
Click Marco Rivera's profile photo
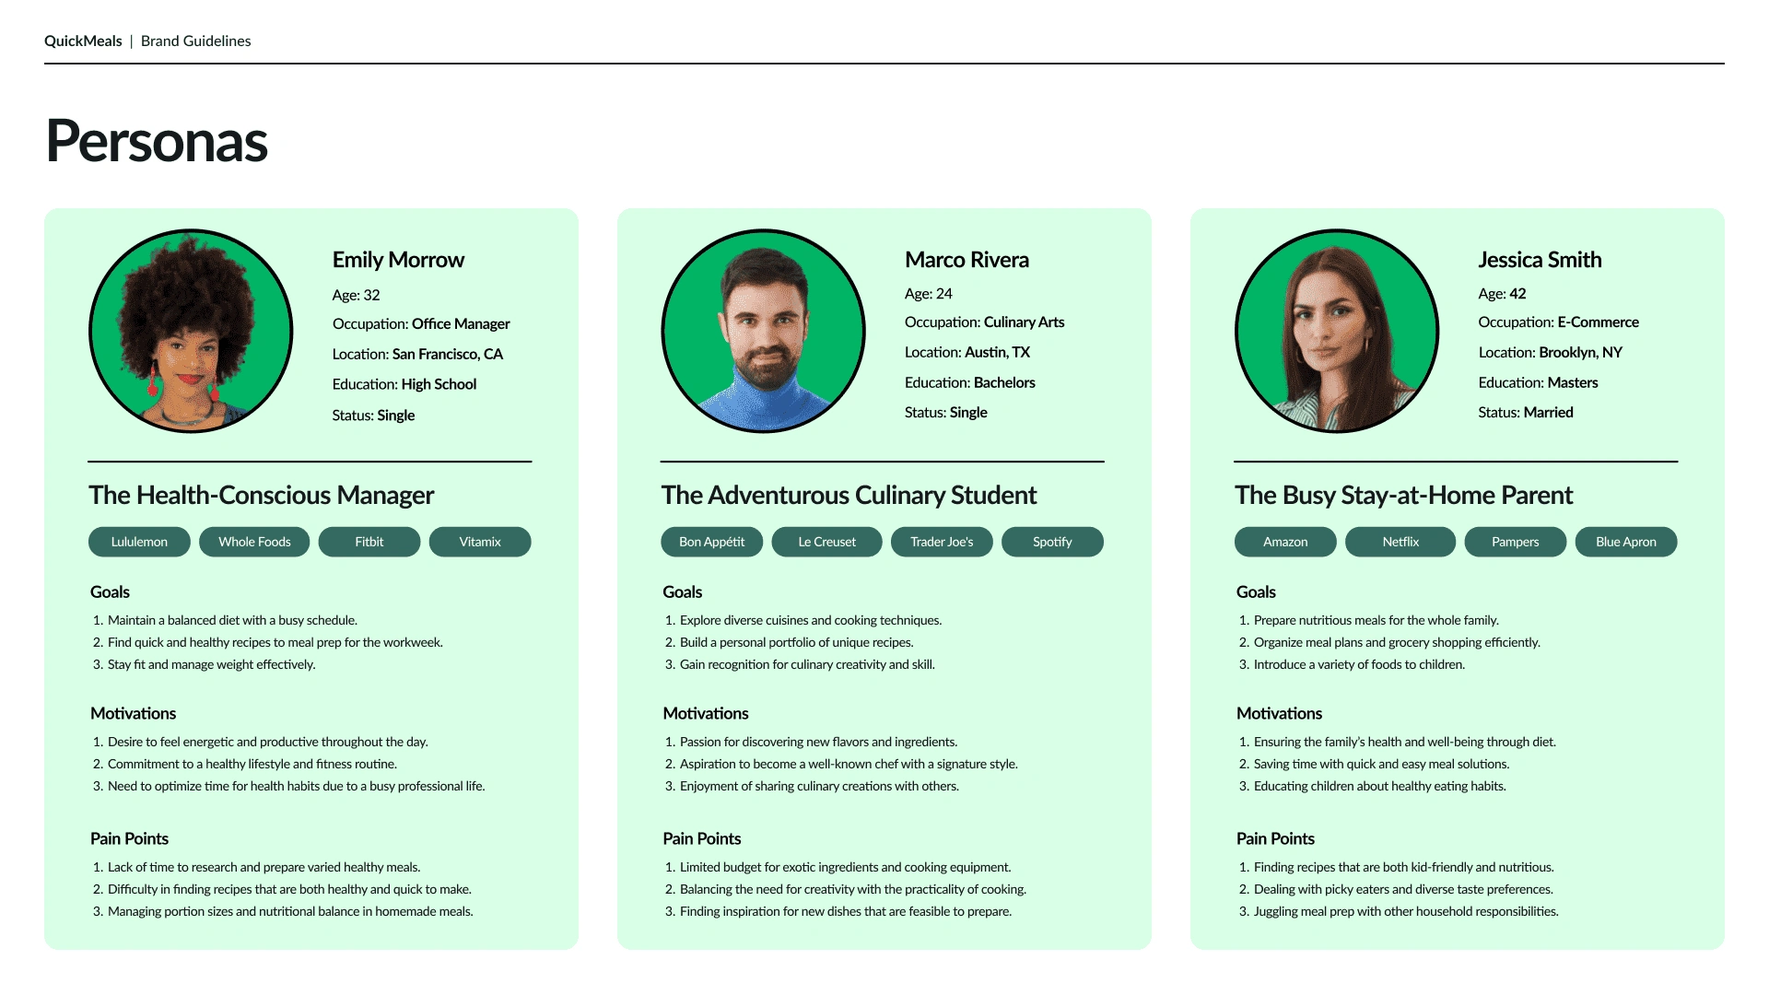pos(763,331)
